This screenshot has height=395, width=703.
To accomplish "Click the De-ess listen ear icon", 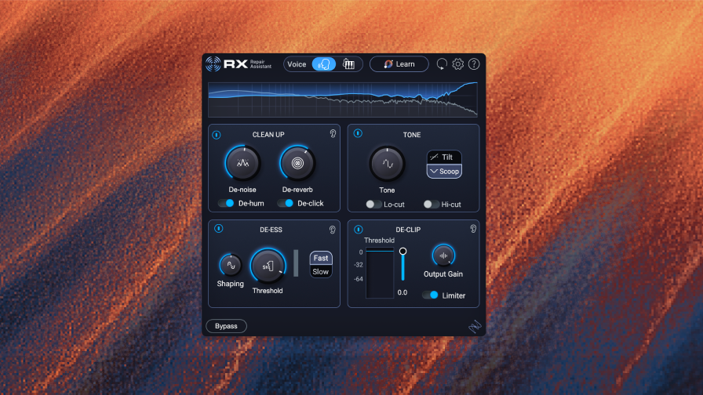I will coord(332,230).
